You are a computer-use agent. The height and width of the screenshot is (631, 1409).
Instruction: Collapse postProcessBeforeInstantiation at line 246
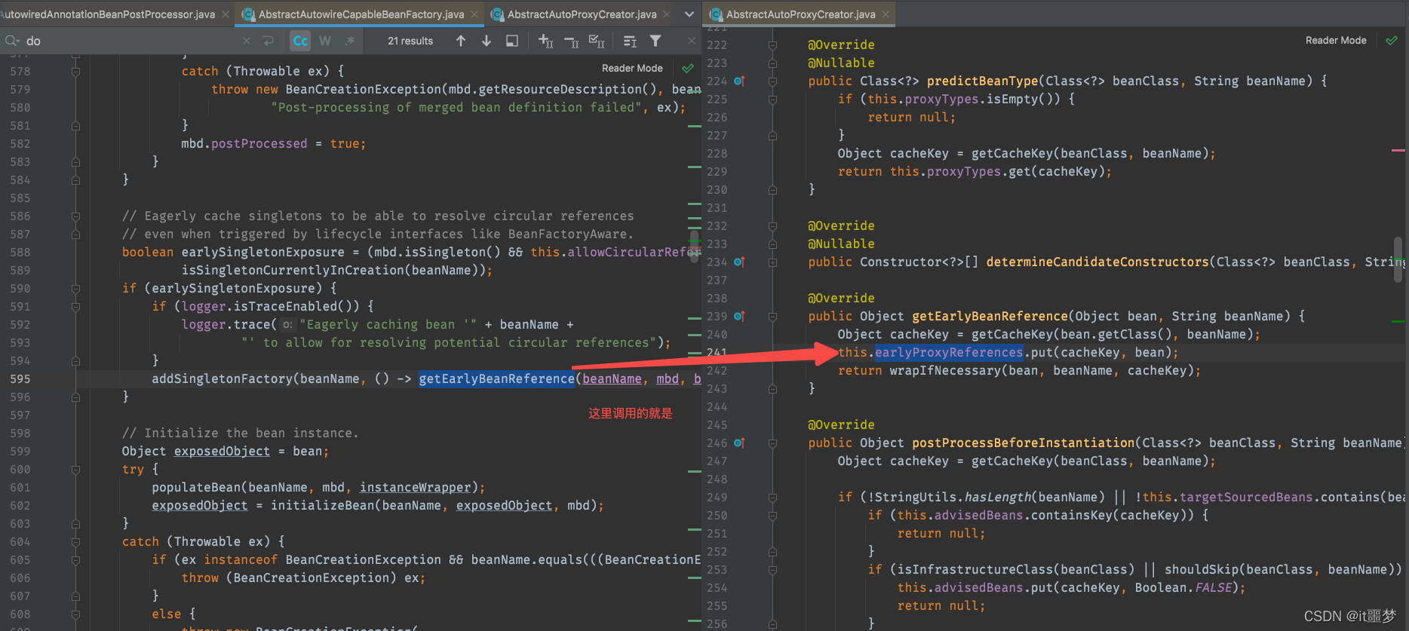(772, 443)
